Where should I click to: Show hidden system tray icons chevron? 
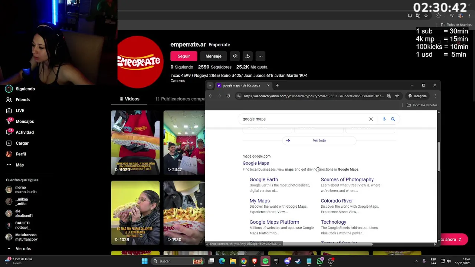(416, 261)
